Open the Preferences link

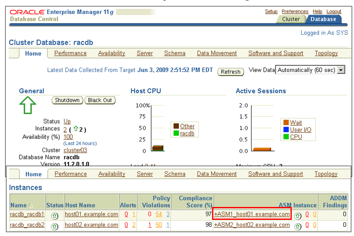tap(295, 11)
